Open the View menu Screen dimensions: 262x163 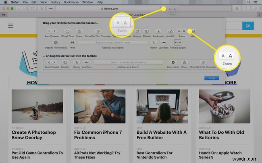click(x=44, y=2)
